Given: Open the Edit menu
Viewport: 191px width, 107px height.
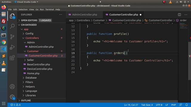Looking at the screenshot, I should 15,10.
